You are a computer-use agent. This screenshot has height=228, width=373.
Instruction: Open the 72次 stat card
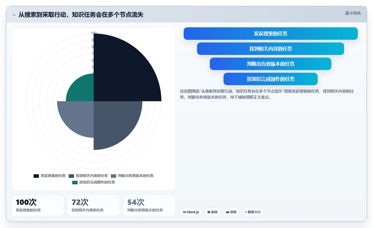(94, 205)
